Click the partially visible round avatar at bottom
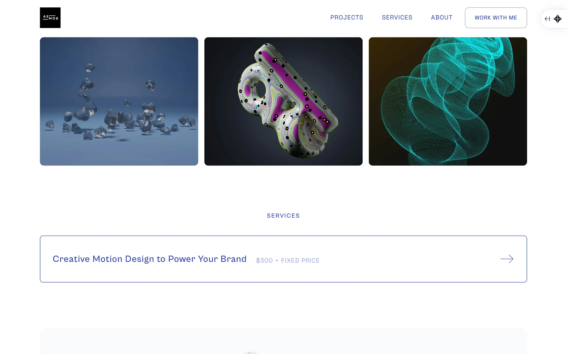This screenshot has width=567, height=354. [x=251, y=353]
